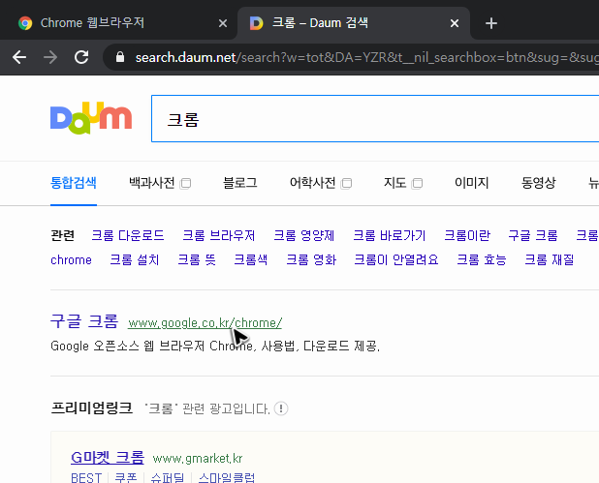
Task: Click related search 구글 크롬
Action: pos(533,236)
